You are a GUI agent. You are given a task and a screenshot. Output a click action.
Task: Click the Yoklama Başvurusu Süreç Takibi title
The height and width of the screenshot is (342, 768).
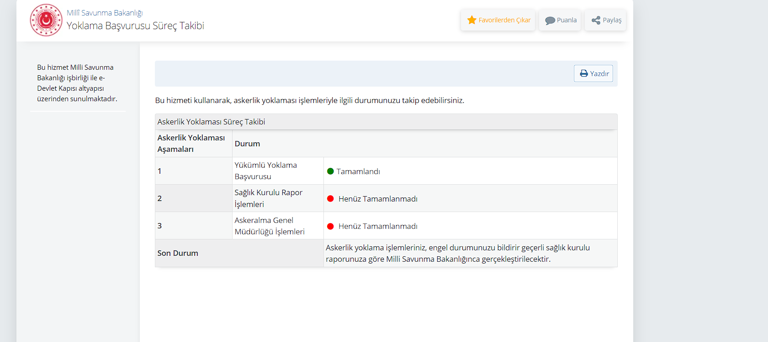[135, 26]
